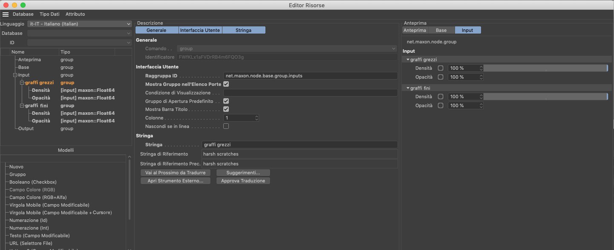
Task: Select Numerazione (Id) in Modelli list
Action: click(28, 220)
